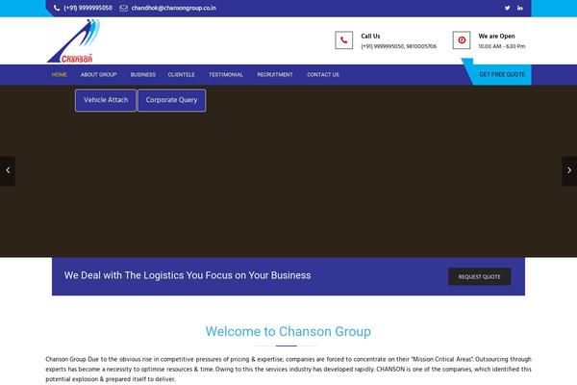Click the chandhok@chansongroup.co.in email link
Screen dimensions: 577x385
coord(174,8)
